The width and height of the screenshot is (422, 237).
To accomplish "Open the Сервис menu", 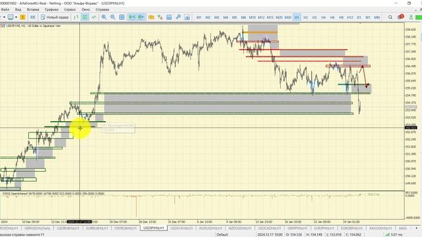I will [x=70, y=9].
